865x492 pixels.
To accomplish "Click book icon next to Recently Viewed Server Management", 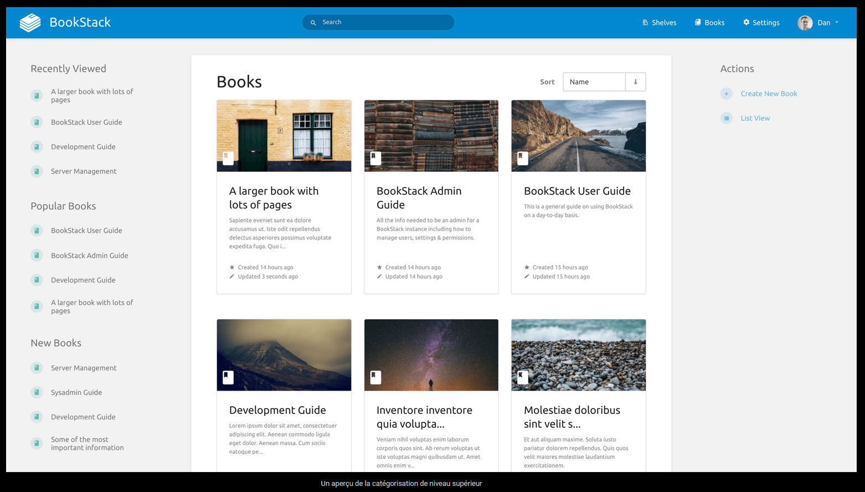I will [x=37, y=171].
